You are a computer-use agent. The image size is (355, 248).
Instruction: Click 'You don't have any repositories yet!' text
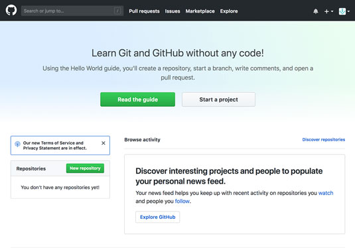coord(60,188)
